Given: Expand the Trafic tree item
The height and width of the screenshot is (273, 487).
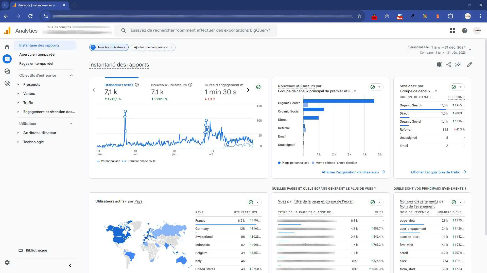Looking at the screenshot, I should (x=28, y=103).
